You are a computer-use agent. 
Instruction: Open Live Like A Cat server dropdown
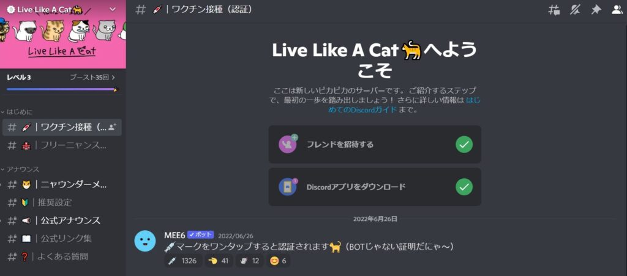pyautogui.click(x=113, y=9)
